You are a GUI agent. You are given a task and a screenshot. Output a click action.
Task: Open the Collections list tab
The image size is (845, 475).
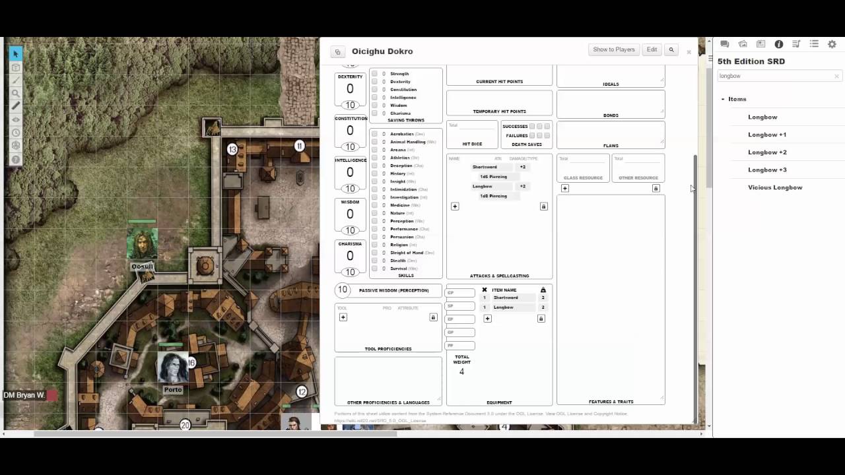click(x=814, y=44)
